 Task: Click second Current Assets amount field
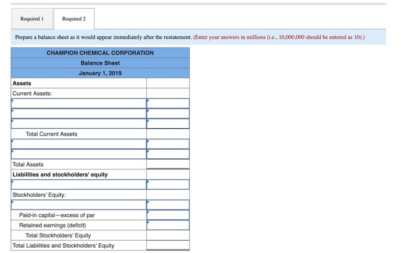pyautogui.click(x=168, y=113)
